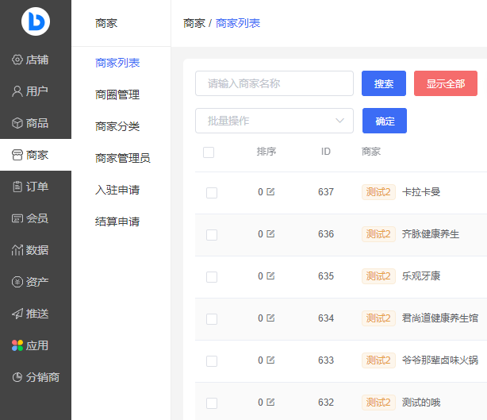Click the red 显示全部 button
The height and width of the screenshot is (420, 487).
point(445,83)
